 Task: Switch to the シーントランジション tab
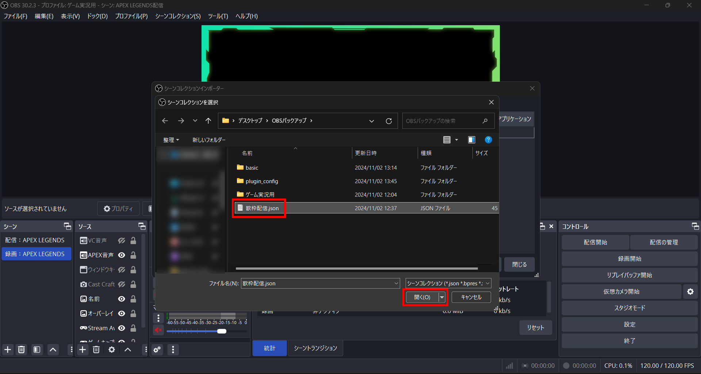click(315, 348)
